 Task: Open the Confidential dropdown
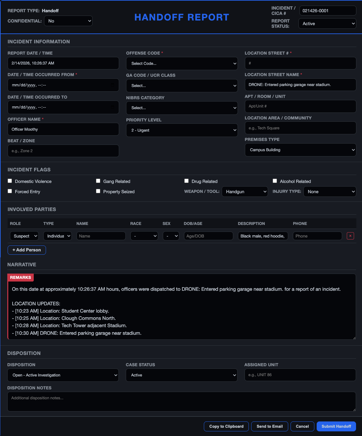(68, 21)
